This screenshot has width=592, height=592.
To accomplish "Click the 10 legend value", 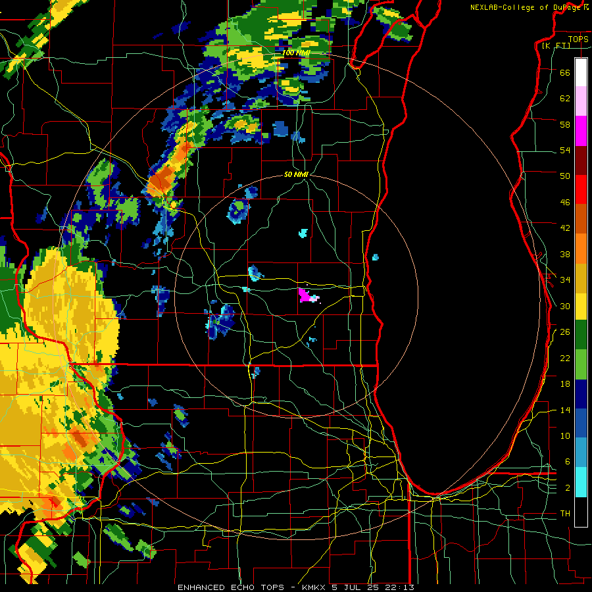I will [565, 435].
